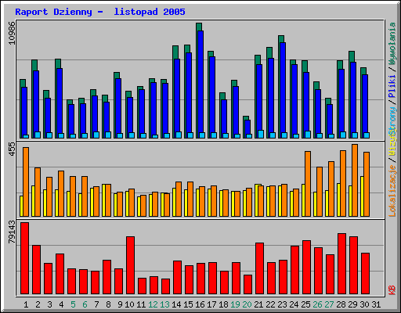Click day label '26' on the x-axis
Image resolution: width=401 pixels, height=313 pixels.
(x=317, y=304)
